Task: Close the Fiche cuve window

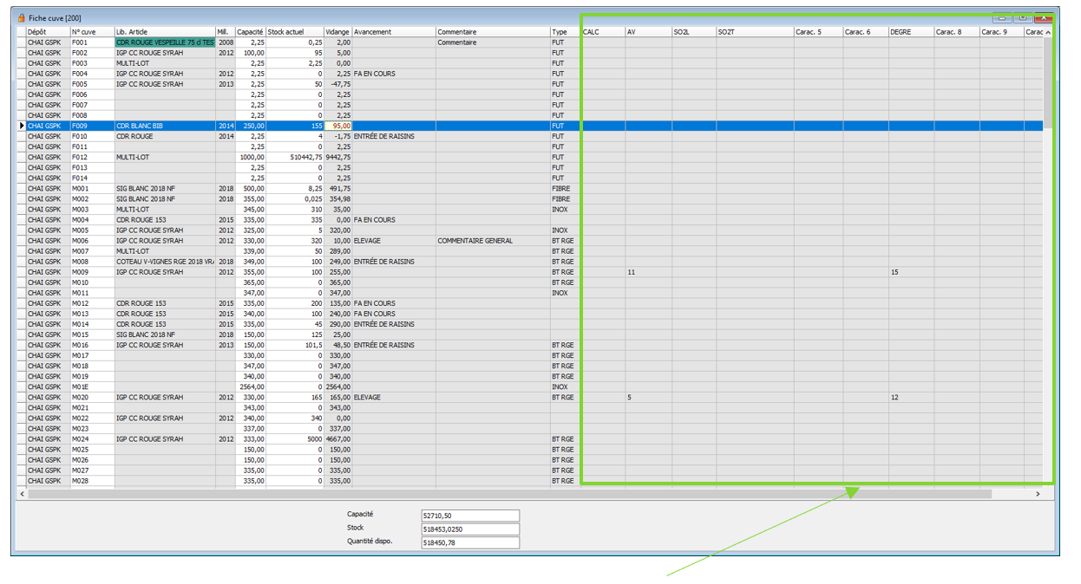Action: click(1043, 18)
